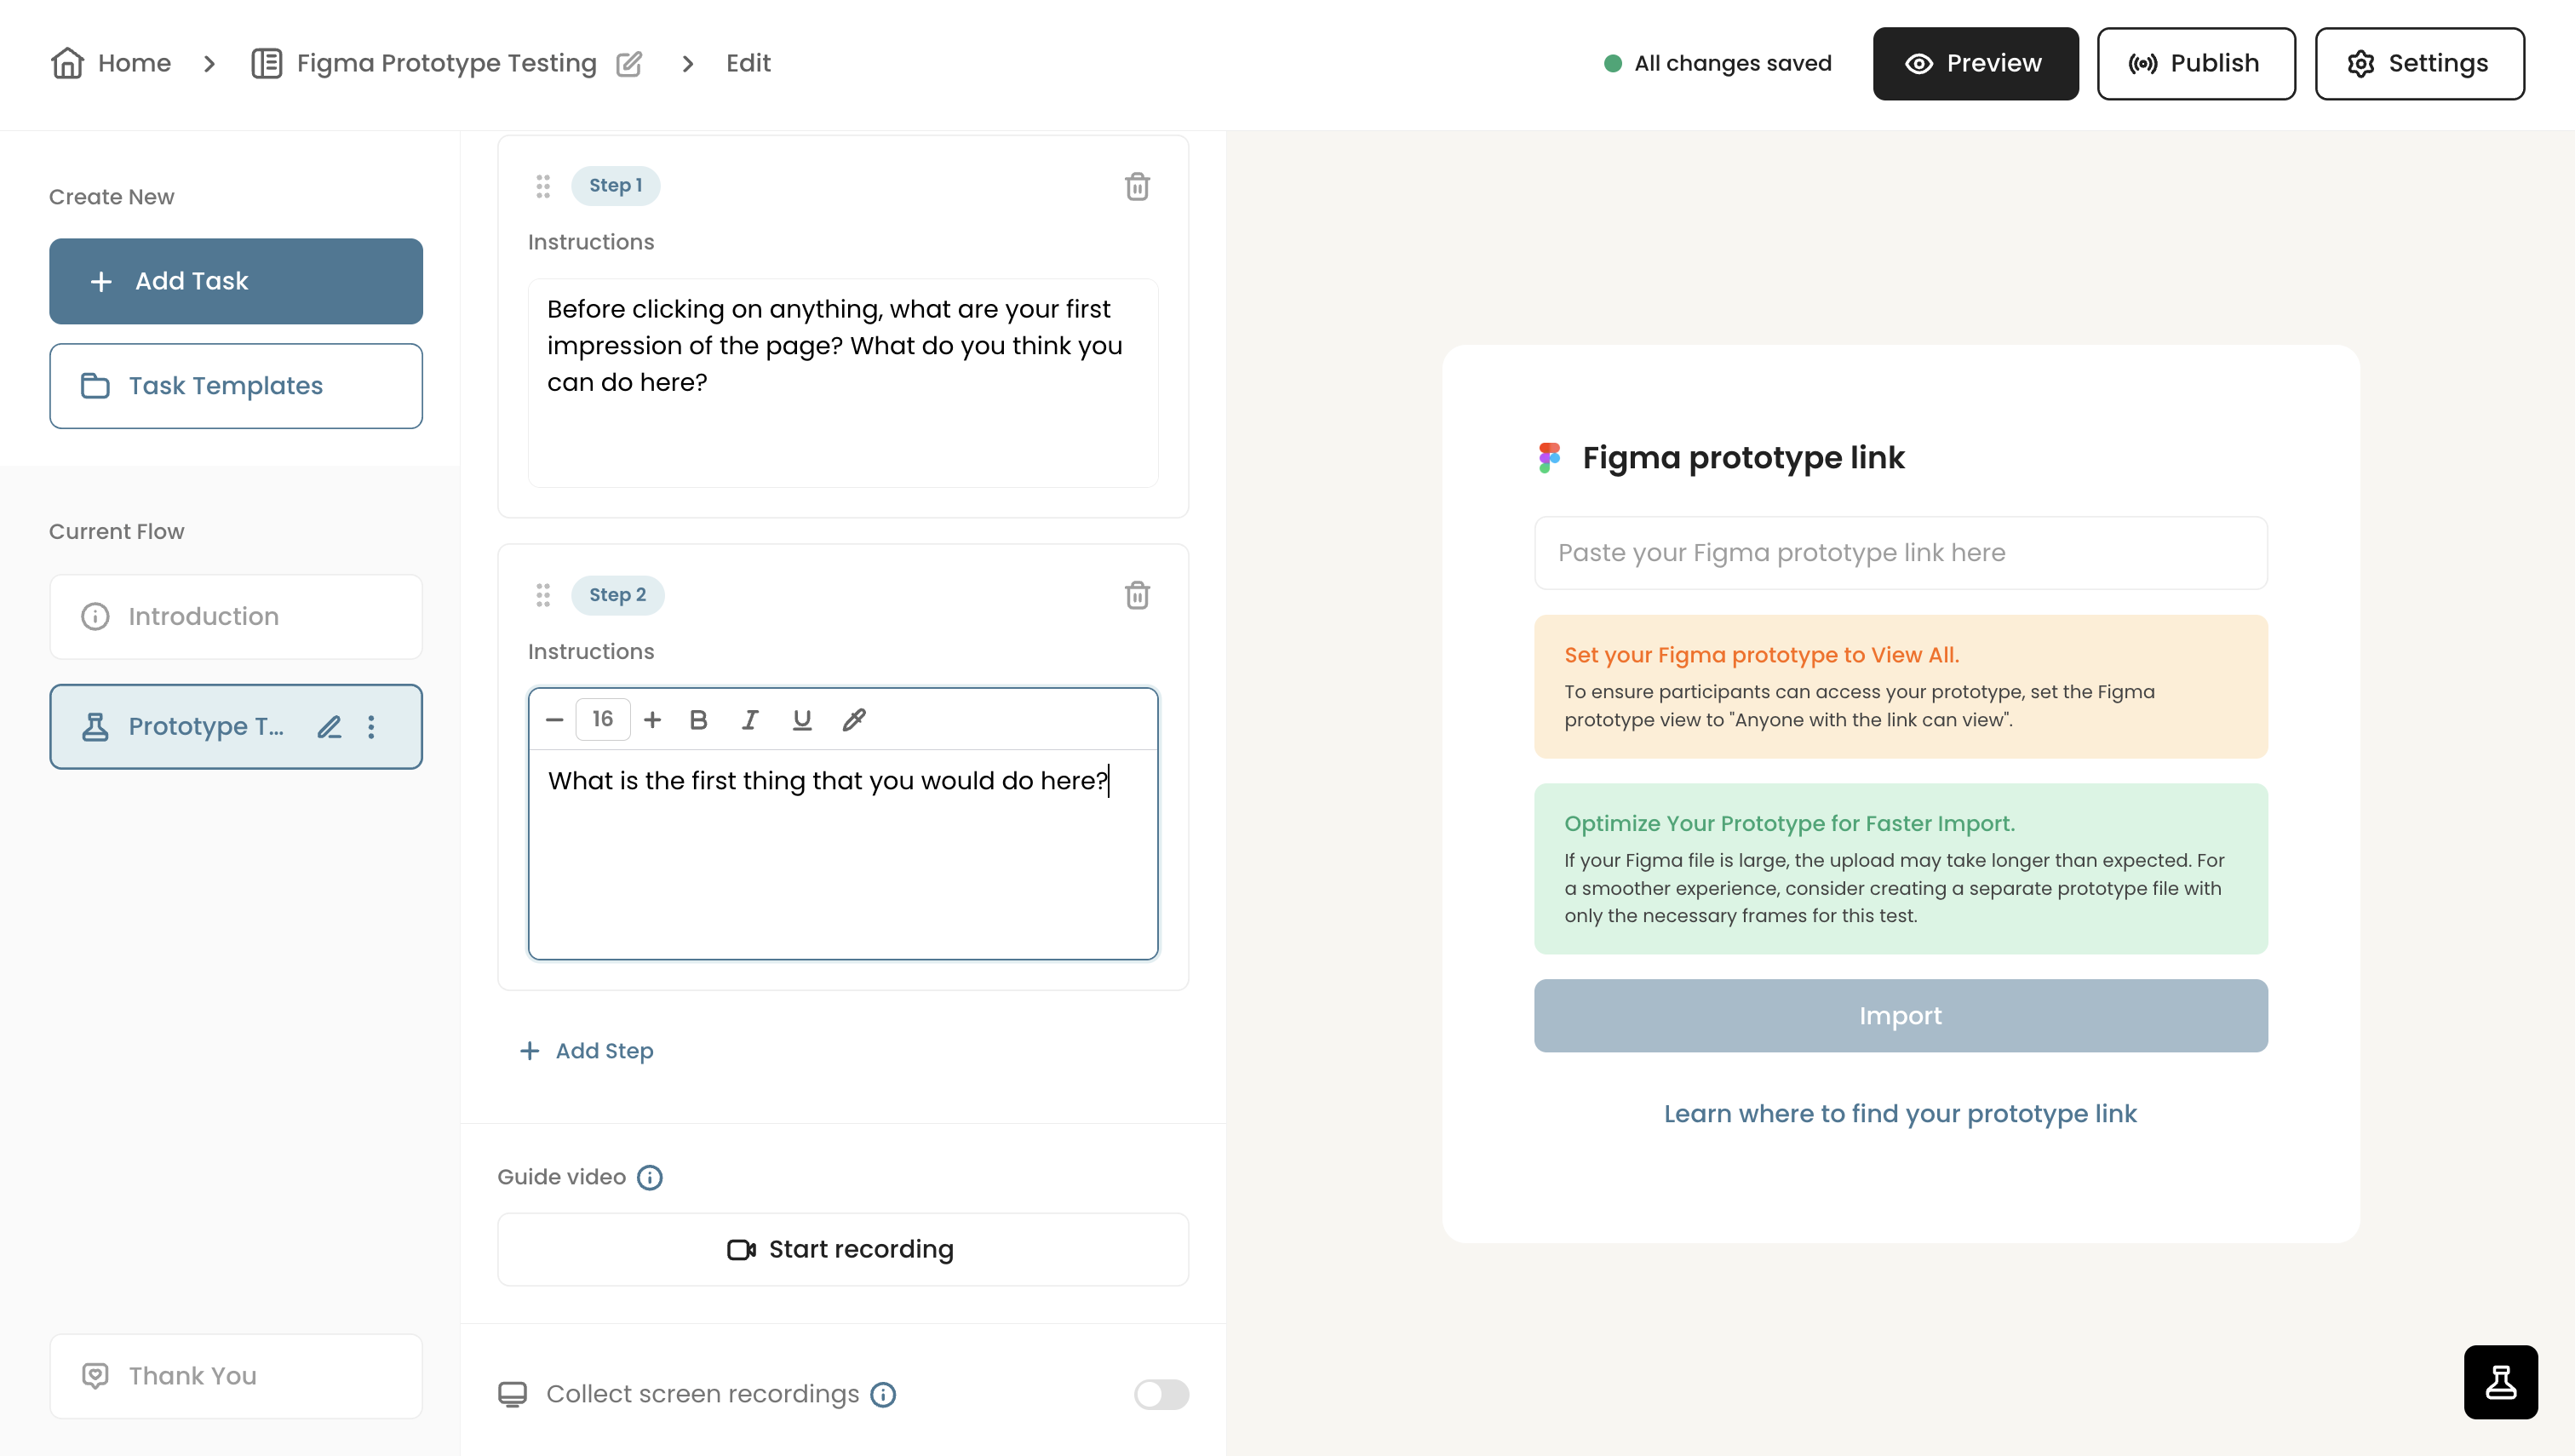The width and height of the screenshot is (2575, 1456).
Task: Open Learn where to find your prototype link
Action: 1900,1114
